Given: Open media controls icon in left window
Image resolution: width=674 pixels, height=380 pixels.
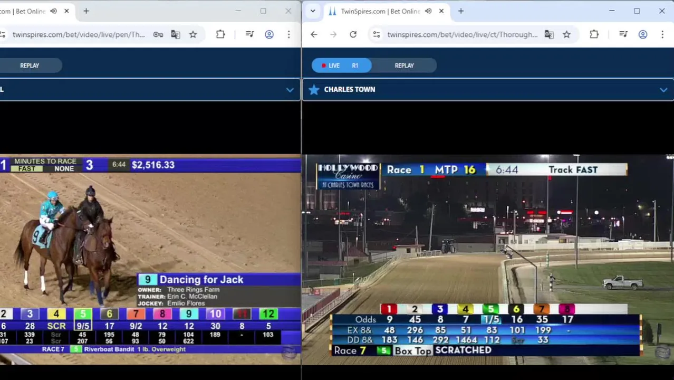Looking at the screenshot, I should pos(250,34).
